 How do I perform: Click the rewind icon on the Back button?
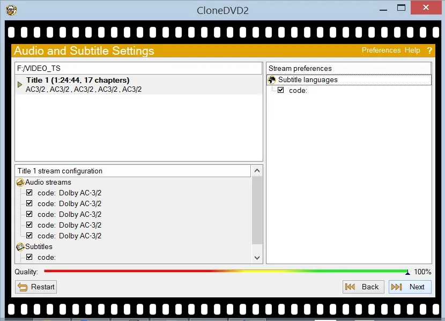351,287
